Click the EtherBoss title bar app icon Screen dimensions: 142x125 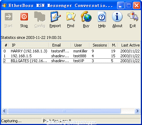point(4,5)
